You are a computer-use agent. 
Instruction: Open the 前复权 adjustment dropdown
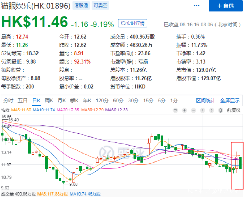coord(234,110)
